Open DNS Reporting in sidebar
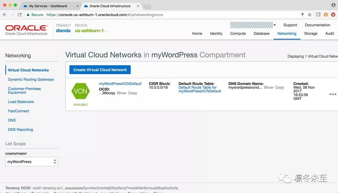The image size is (338, 193). coord(20,129)
